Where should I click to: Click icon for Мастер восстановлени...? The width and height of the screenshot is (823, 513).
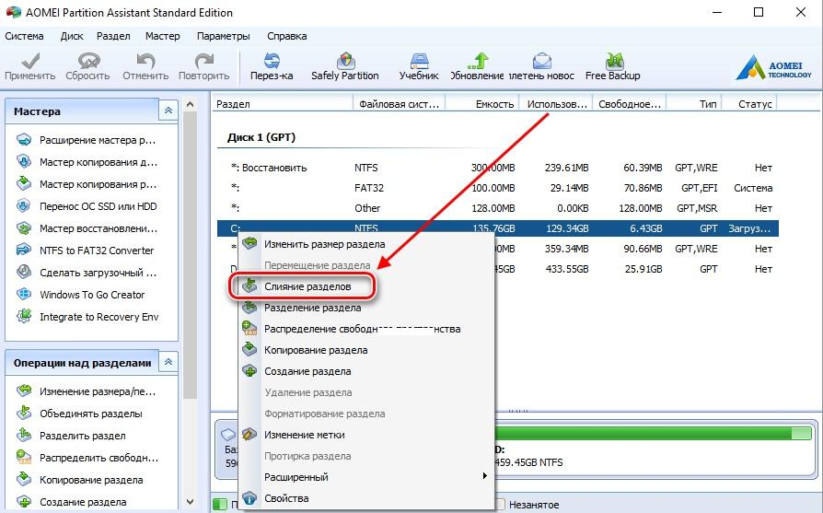[x=24, y=227]
